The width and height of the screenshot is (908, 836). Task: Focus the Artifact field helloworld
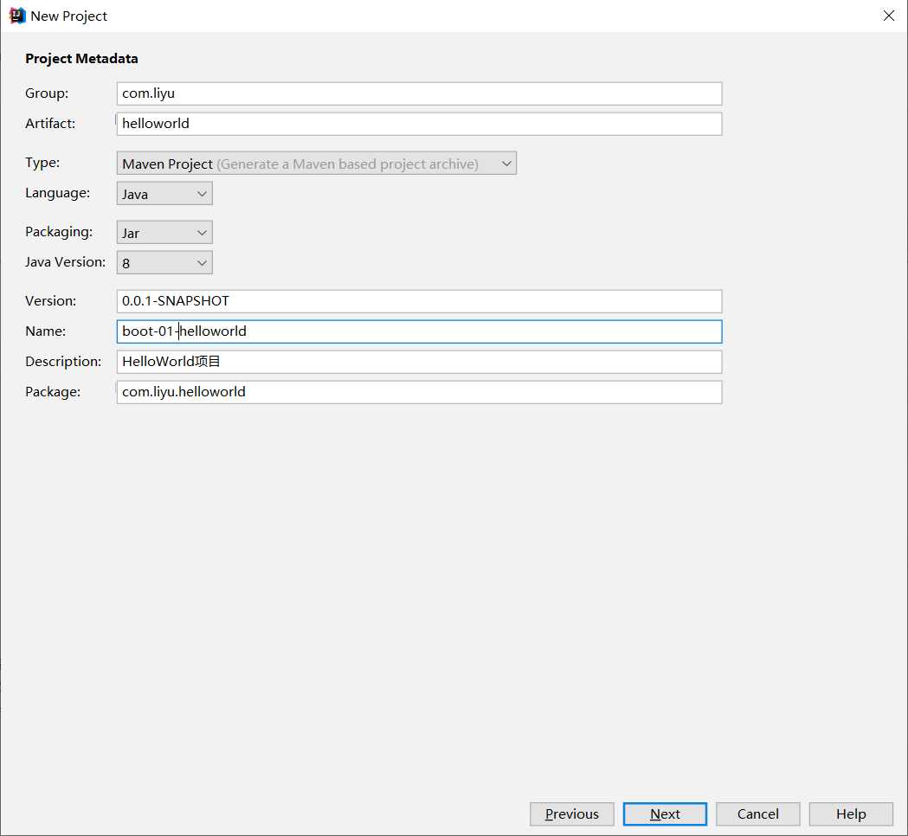tap(419, 124)
